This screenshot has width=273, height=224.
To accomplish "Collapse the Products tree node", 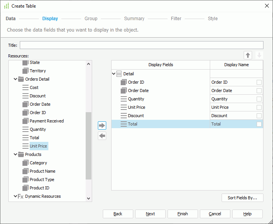I will click(x=16, y=154).
